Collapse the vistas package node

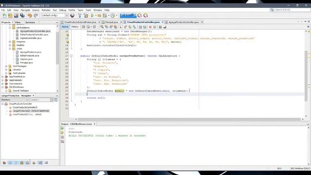[x=10, y=49]
